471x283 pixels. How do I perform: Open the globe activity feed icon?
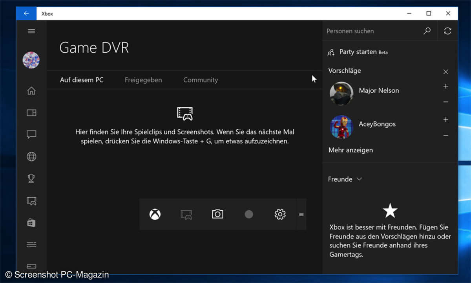click(x=31, y=157)
